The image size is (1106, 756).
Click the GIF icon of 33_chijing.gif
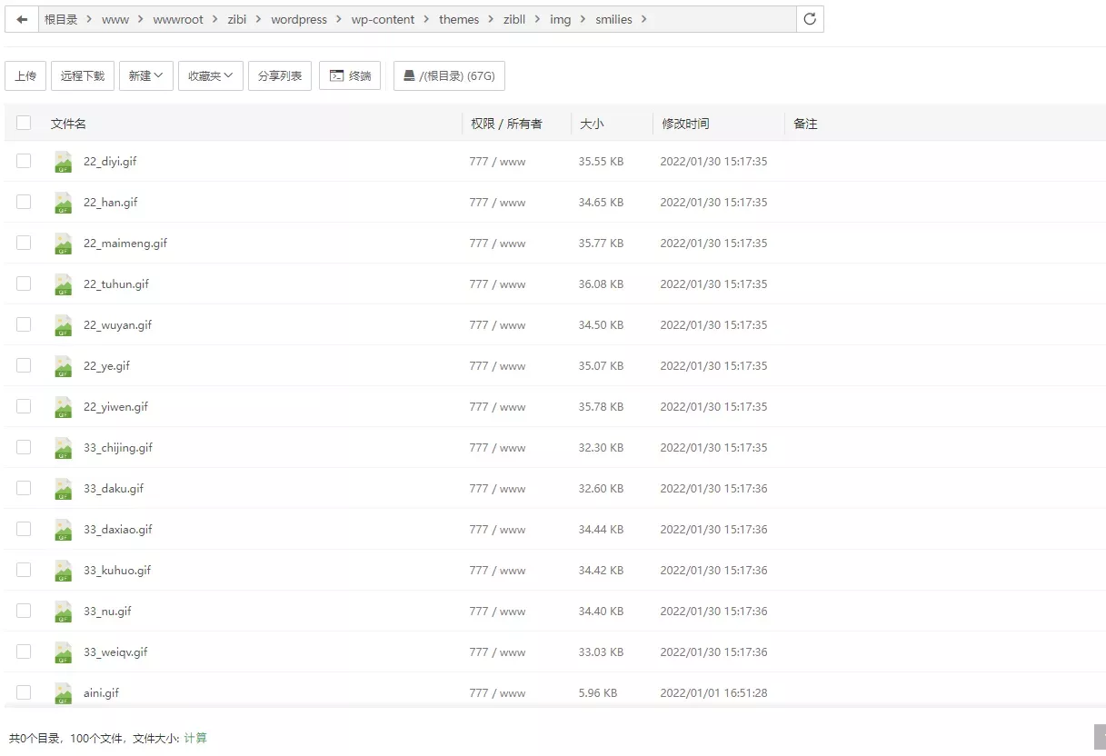(63, 448)
